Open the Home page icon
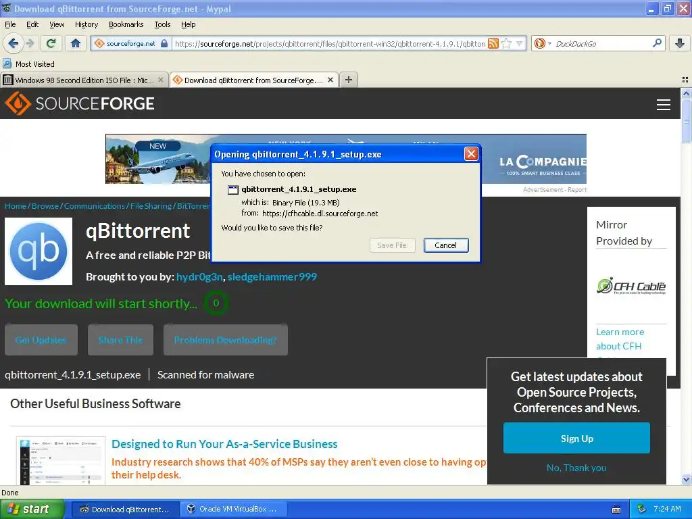 (x=76, y=43)
